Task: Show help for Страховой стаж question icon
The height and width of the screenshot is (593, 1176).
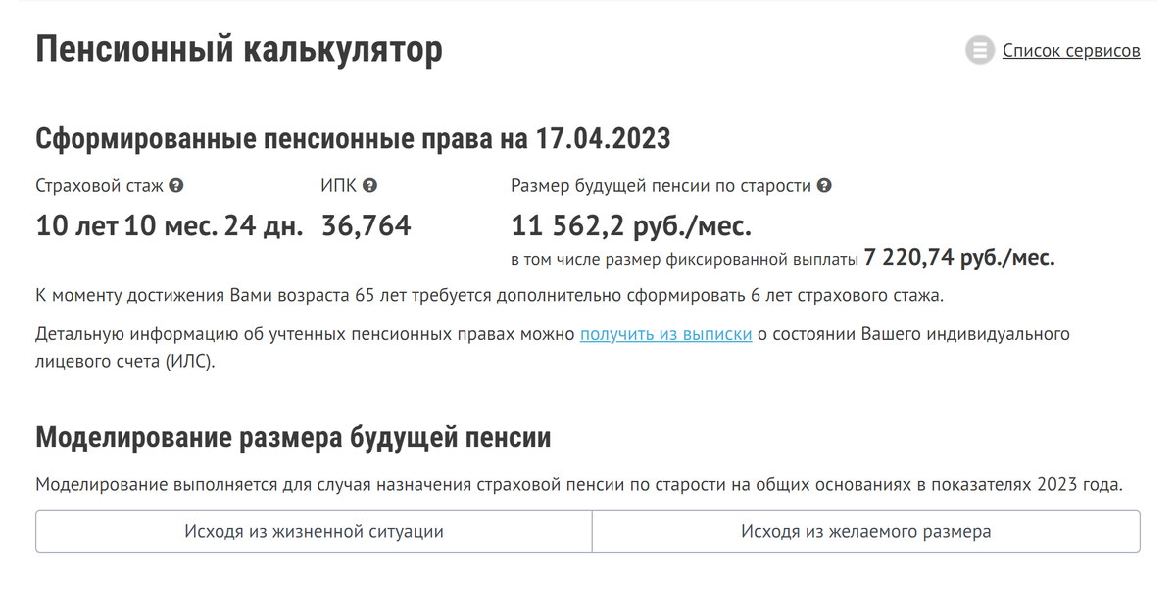Action: pyautogui.click(x=176, y=185)
